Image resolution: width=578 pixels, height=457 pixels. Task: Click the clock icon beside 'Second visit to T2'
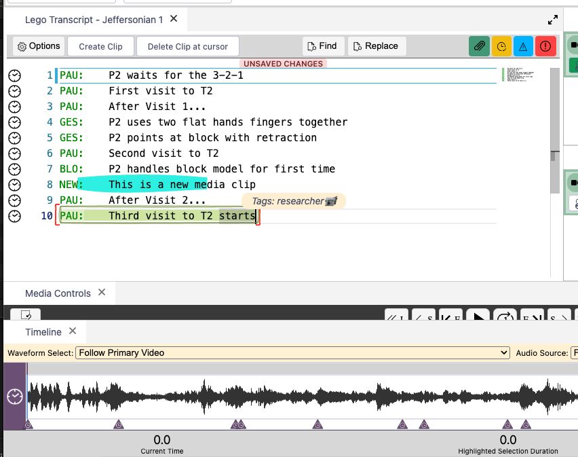14,154
